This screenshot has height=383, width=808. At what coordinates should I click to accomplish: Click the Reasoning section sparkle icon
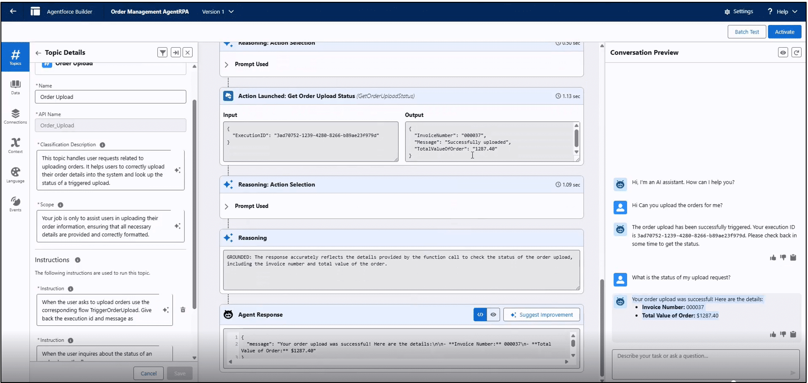pyautogui.click(x=228, y=238)
